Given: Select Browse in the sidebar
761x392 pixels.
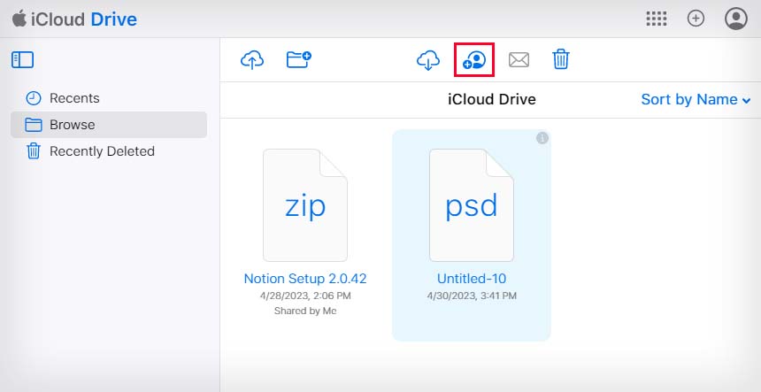Looking at the screenshot, I should (109, 125).
